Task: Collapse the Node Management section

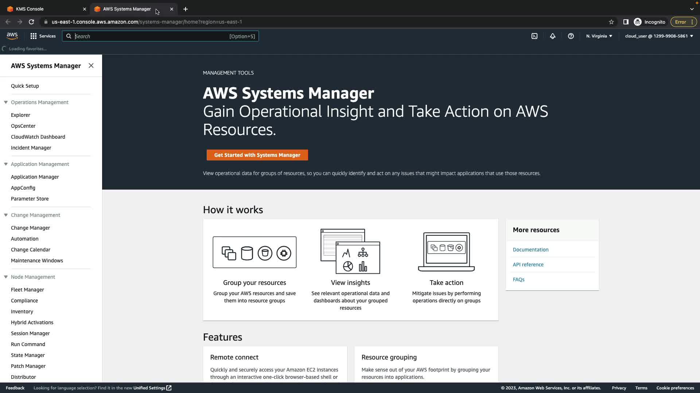Action: 6,277
